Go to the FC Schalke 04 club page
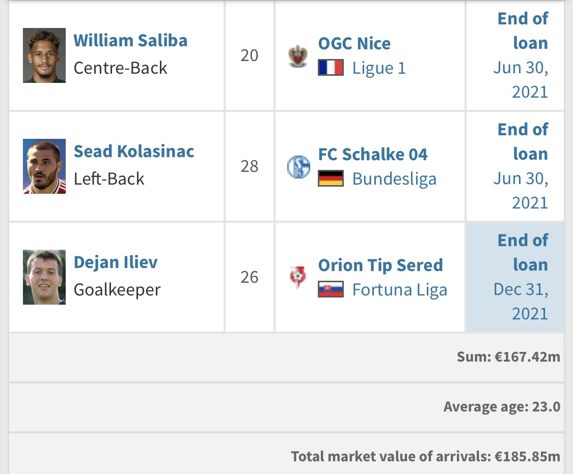The height and width of the screenshot is (474, 573). tap(373, 154)
